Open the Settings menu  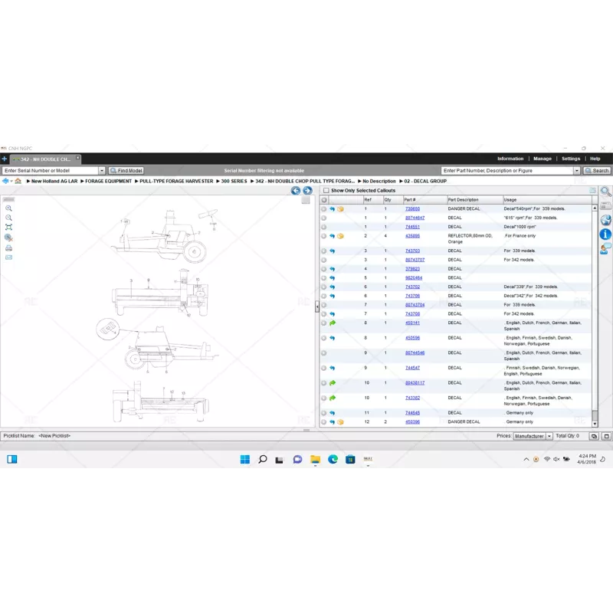point(572,158)
